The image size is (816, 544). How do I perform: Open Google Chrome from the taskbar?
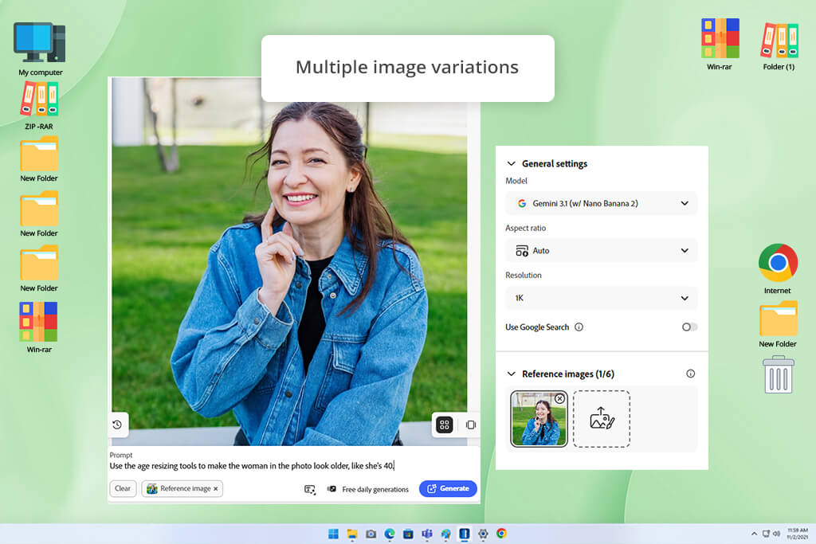pyautogui.click(x=502, y=534)
